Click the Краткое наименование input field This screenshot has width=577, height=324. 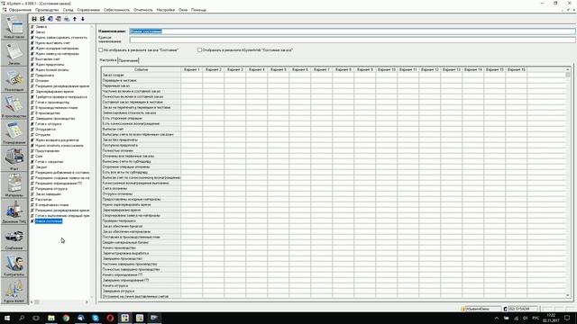tap(353, 40)
